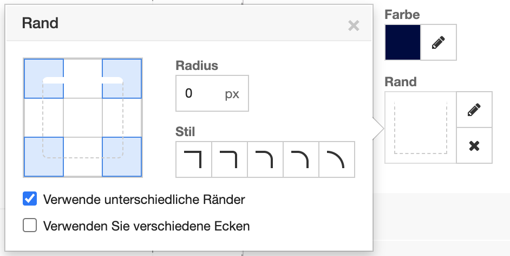This screenshot has width=510, height=256.
Task: Click the dashed border preview thumbnail under Rand
Action: pyautogui.click(x=421, y=127)
